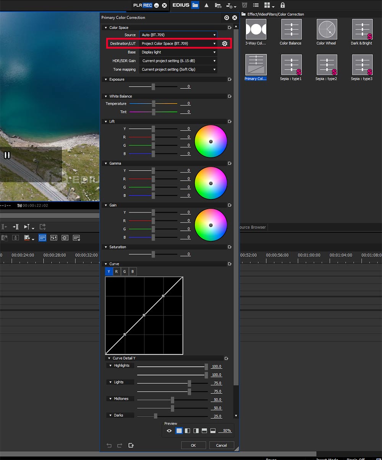382x460 pixels.
Task: Click the redo arrow in dialog footer
Action: (120, 445)
